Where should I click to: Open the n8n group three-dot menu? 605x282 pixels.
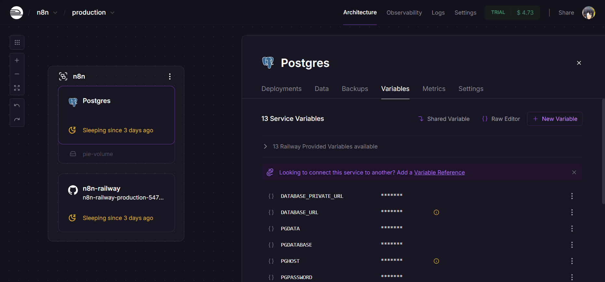(x=170, y=76)
